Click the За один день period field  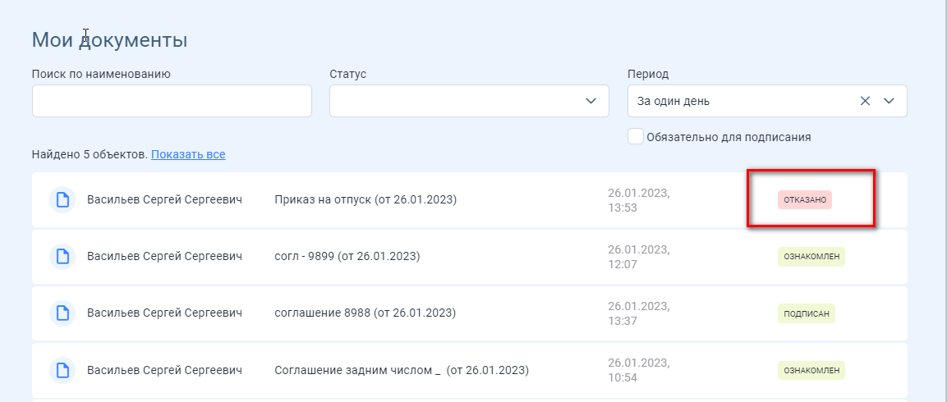pyautogui.click(x=767, y=101)
